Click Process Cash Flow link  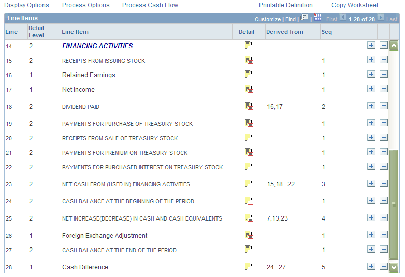click(150, 5)
